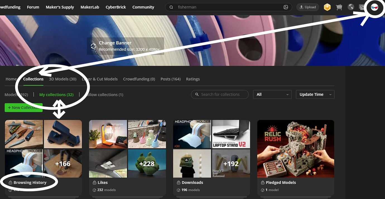Image resolution: width=385 pixels, height=199 pixels.
Task: Click the search box containing fisherman
Action: tap(228, 7)
